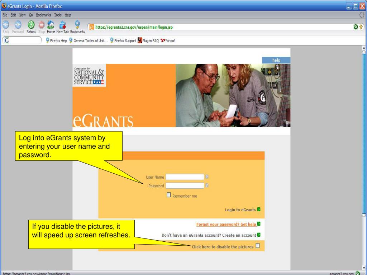Click Forgot your password? Get help link
Screen dimensions: 367x275
pos(227,224)
